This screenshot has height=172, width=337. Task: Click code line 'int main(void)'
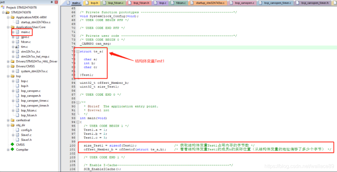(93, 118)
